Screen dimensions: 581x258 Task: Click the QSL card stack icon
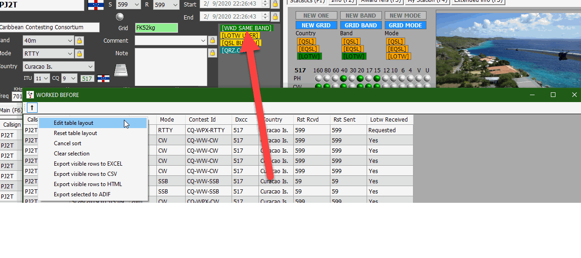coord(121,70)
